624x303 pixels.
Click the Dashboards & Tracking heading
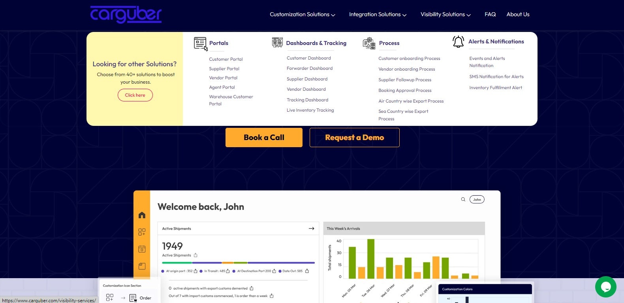pos(316,43)
